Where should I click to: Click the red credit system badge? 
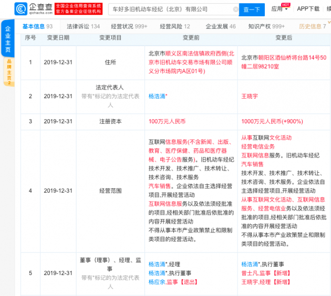click(x=78, y=9)
